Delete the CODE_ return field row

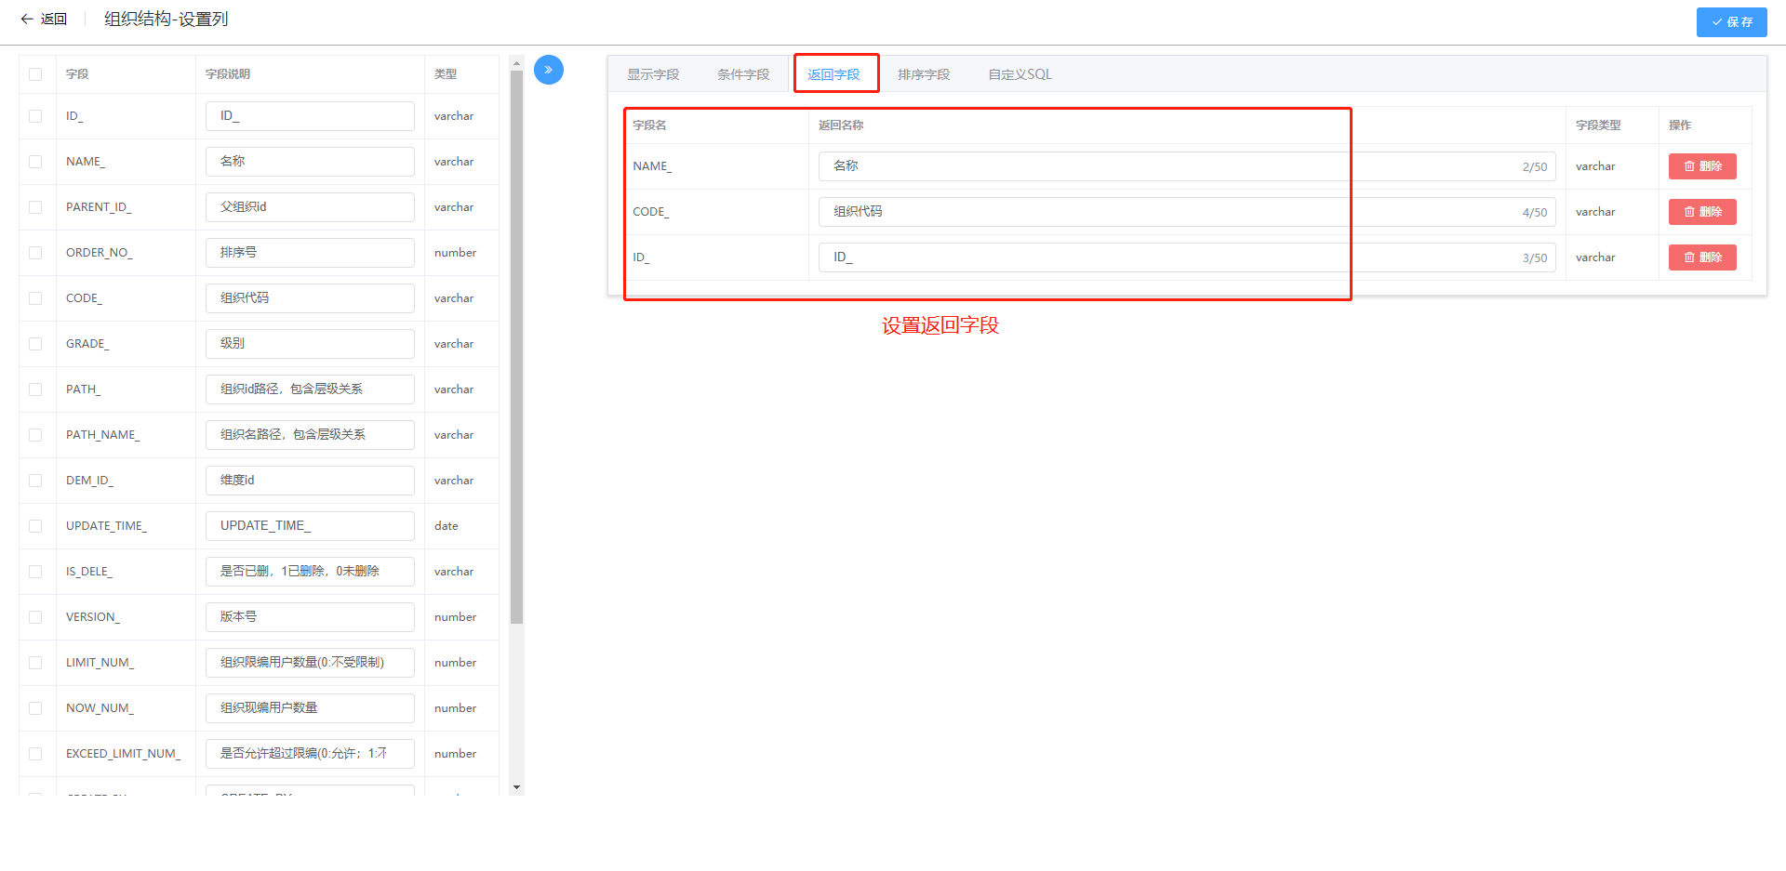click(x=1701, y=212)
